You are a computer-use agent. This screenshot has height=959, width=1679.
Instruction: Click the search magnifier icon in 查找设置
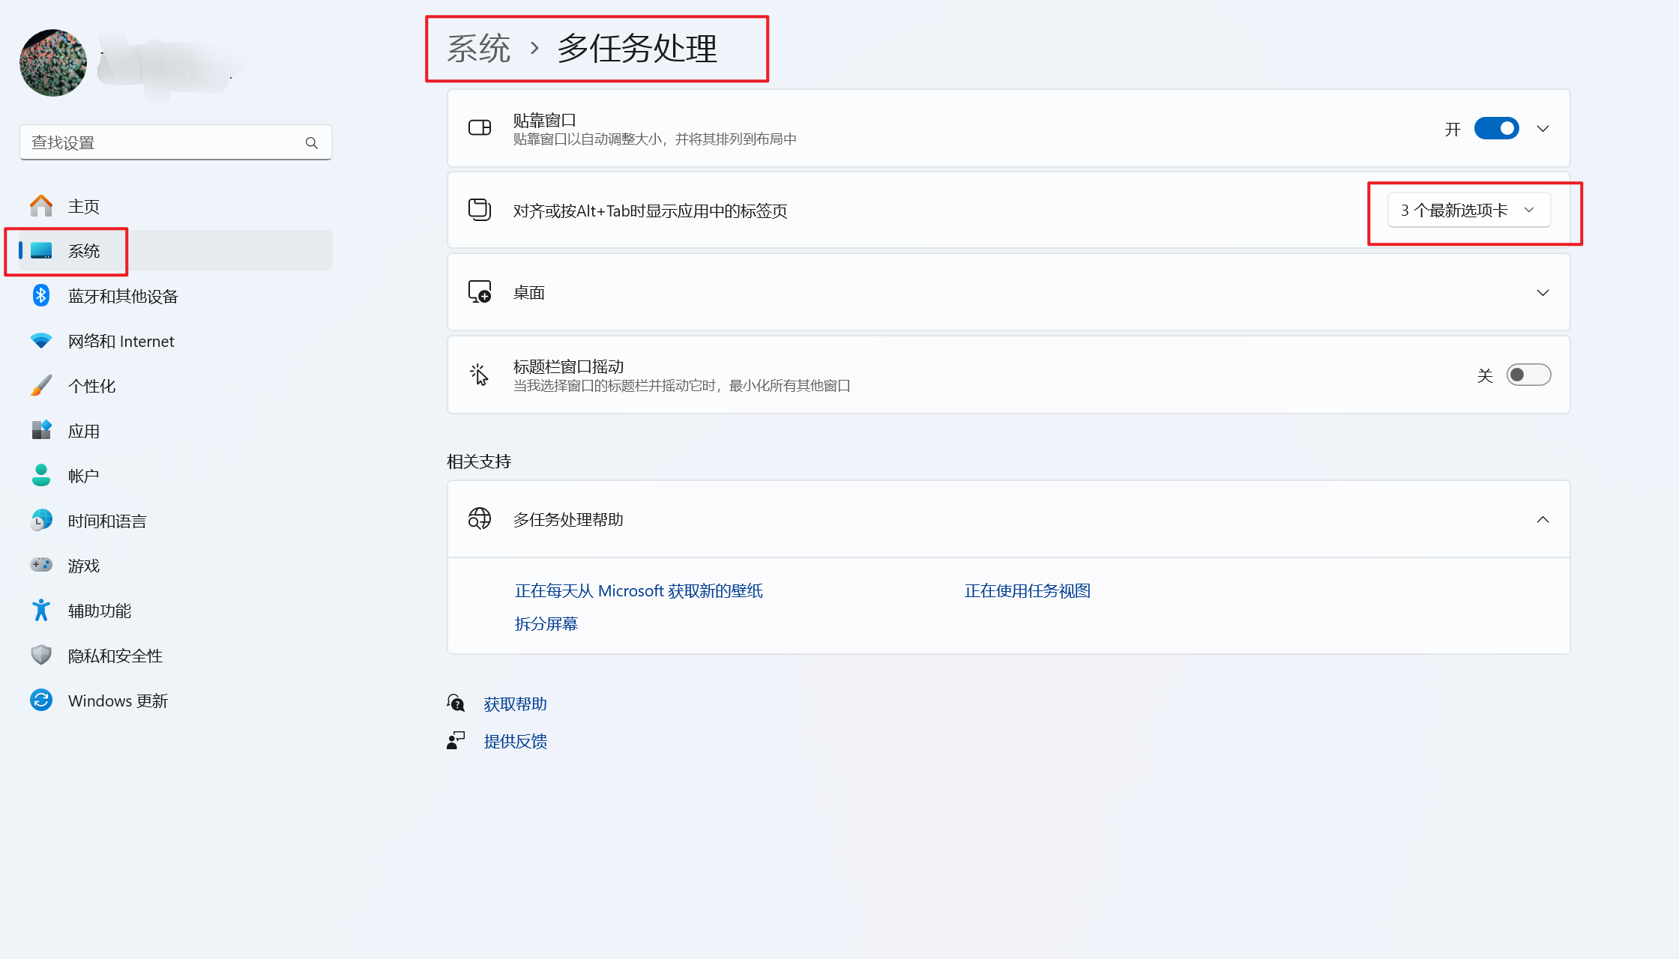coord(312,142)
